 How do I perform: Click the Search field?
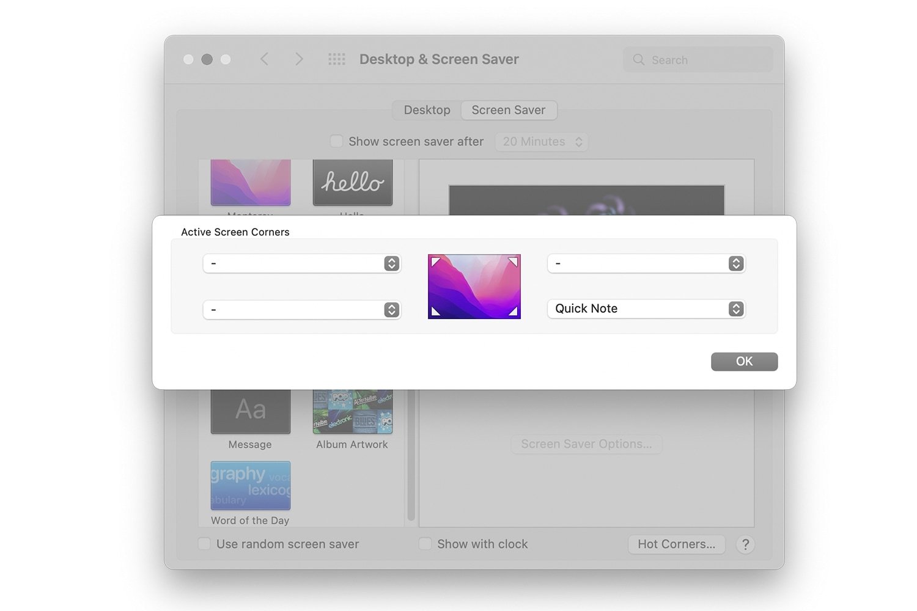tap(698, 60)
